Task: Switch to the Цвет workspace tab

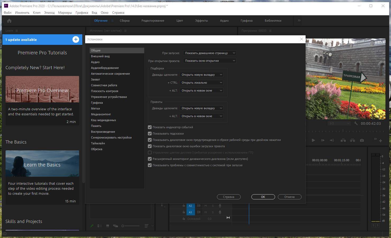Action: coord(180,21)
